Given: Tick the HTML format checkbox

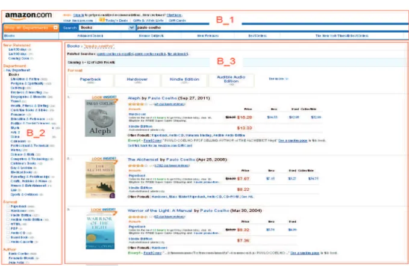Looking at the screenshot, I should 8,224.
